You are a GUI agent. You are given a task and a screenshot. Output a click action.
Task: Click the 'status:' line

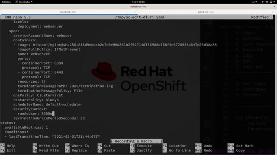pos(8,123)
